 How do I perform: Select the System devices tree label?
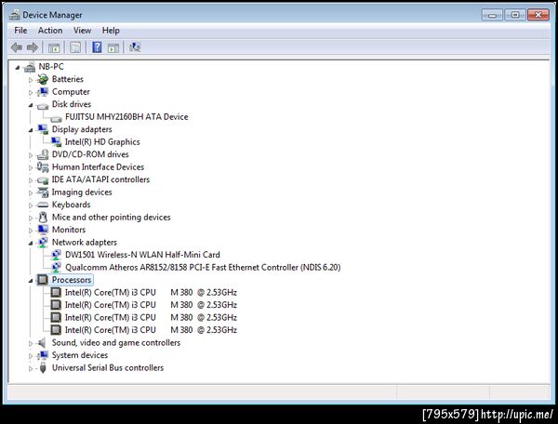[x=80, y=355]
